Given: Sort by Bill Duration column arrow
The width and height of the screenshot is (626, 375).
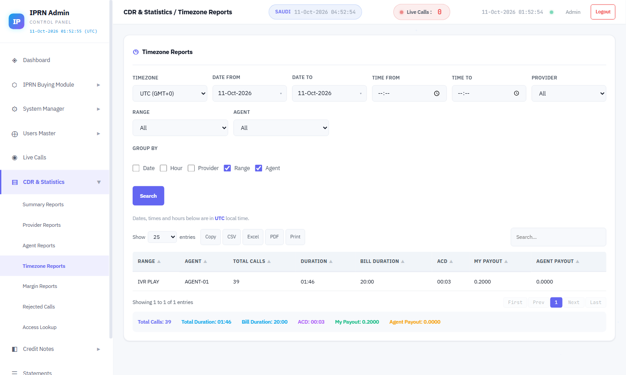Looking at the screenshot, I should [x=403, y=262].
